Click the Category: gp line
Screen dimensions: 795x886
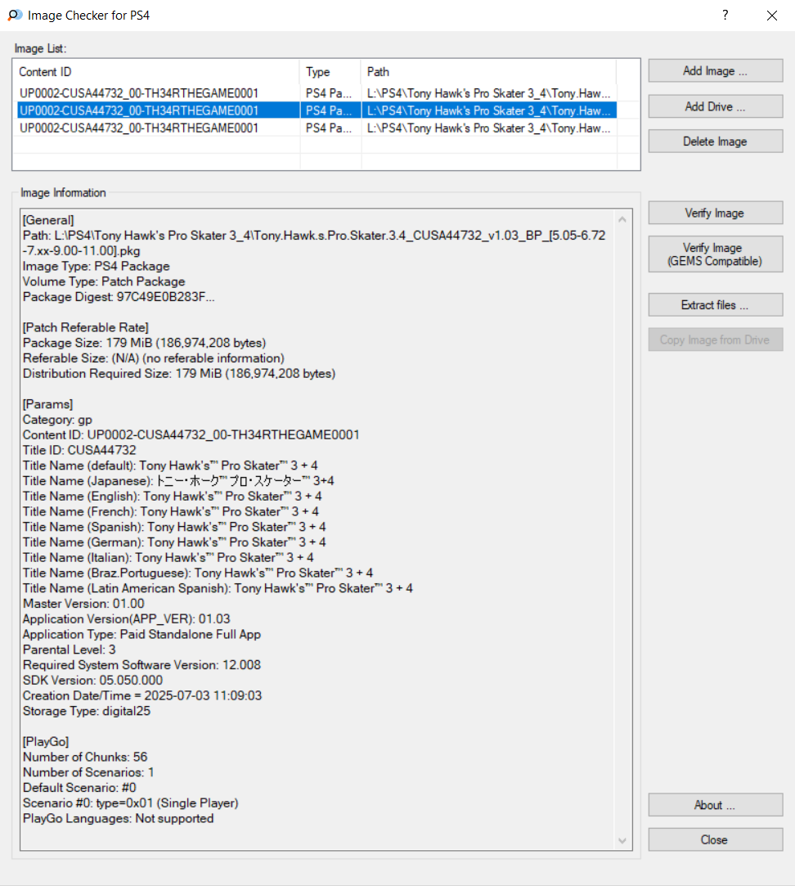[57, 420]
